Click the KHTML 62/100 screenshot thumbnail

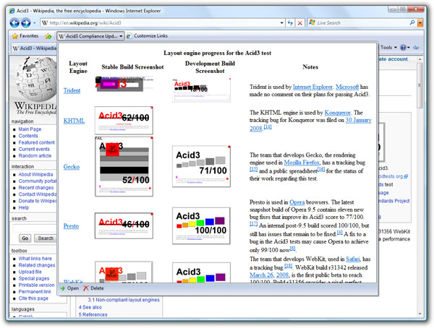(124, 121)
